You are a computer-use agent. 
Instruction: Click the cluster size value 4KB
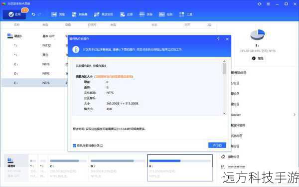[109, 109]
